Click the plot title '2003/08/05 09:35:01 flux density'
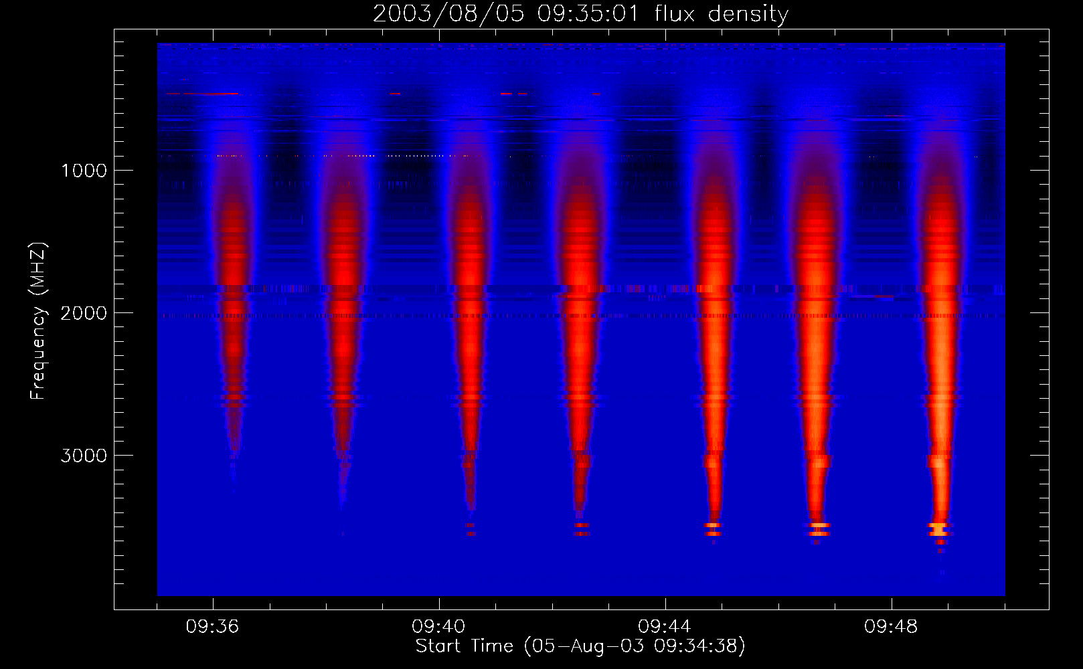 coord(580,14)
